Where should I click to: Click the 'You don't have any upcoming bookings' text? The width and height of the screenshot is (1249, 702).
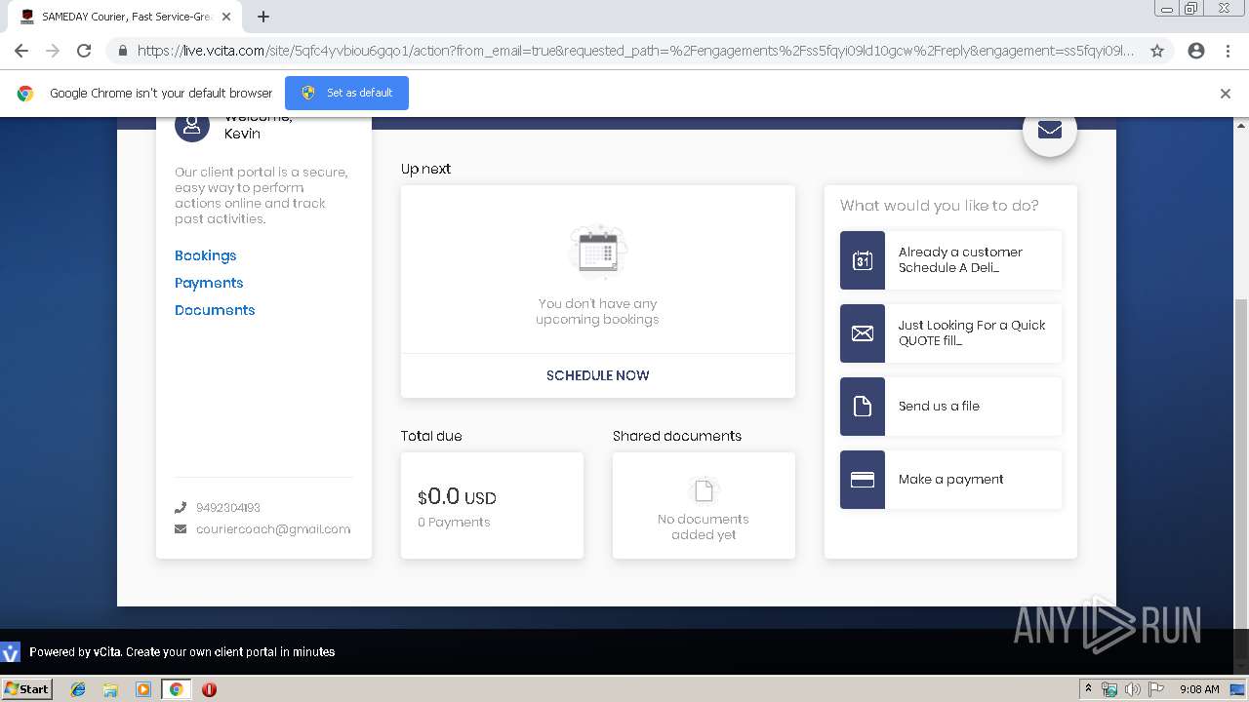coord(597,312)
